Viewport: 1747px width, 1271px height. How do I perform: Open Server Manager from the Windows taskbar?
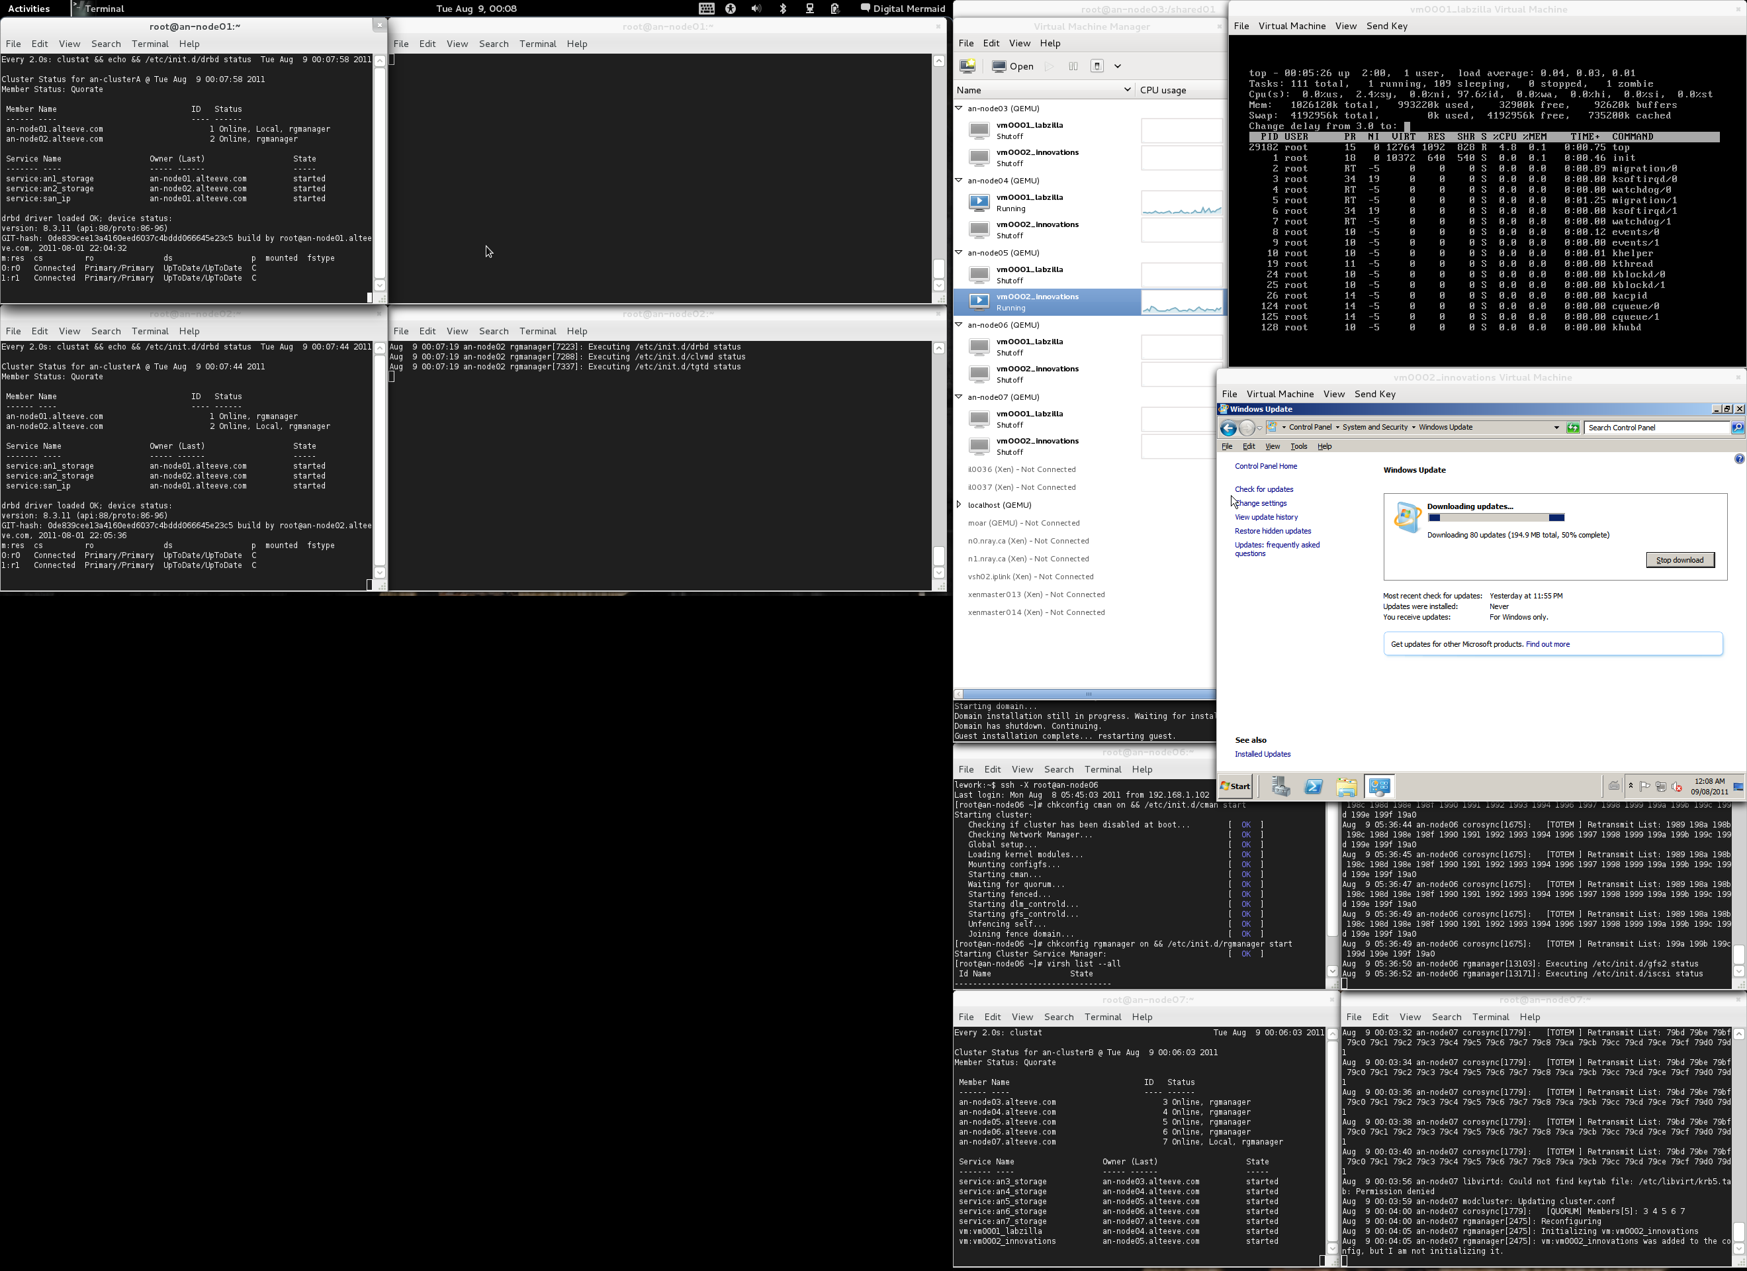pos(1280,787)
